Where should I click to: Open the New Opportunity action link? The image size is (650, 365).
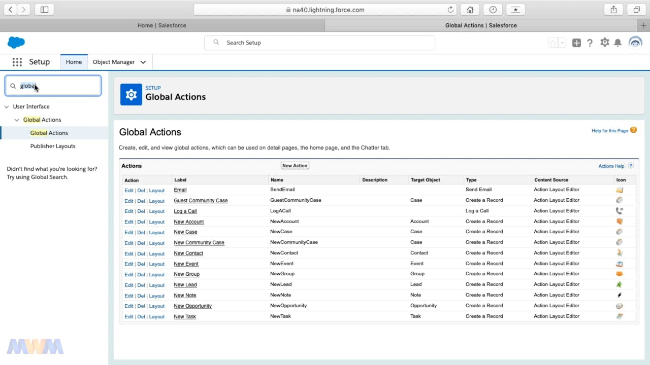pos(192,306)
